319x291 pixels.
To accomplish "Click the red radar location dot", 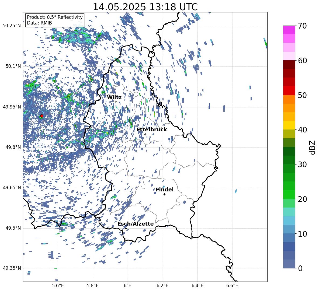I will [x=42, y=116].
